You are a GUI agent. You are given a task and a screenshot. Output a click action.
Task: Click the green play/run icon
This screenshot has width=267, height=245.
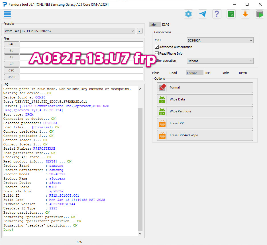click(x=260, y=14)
